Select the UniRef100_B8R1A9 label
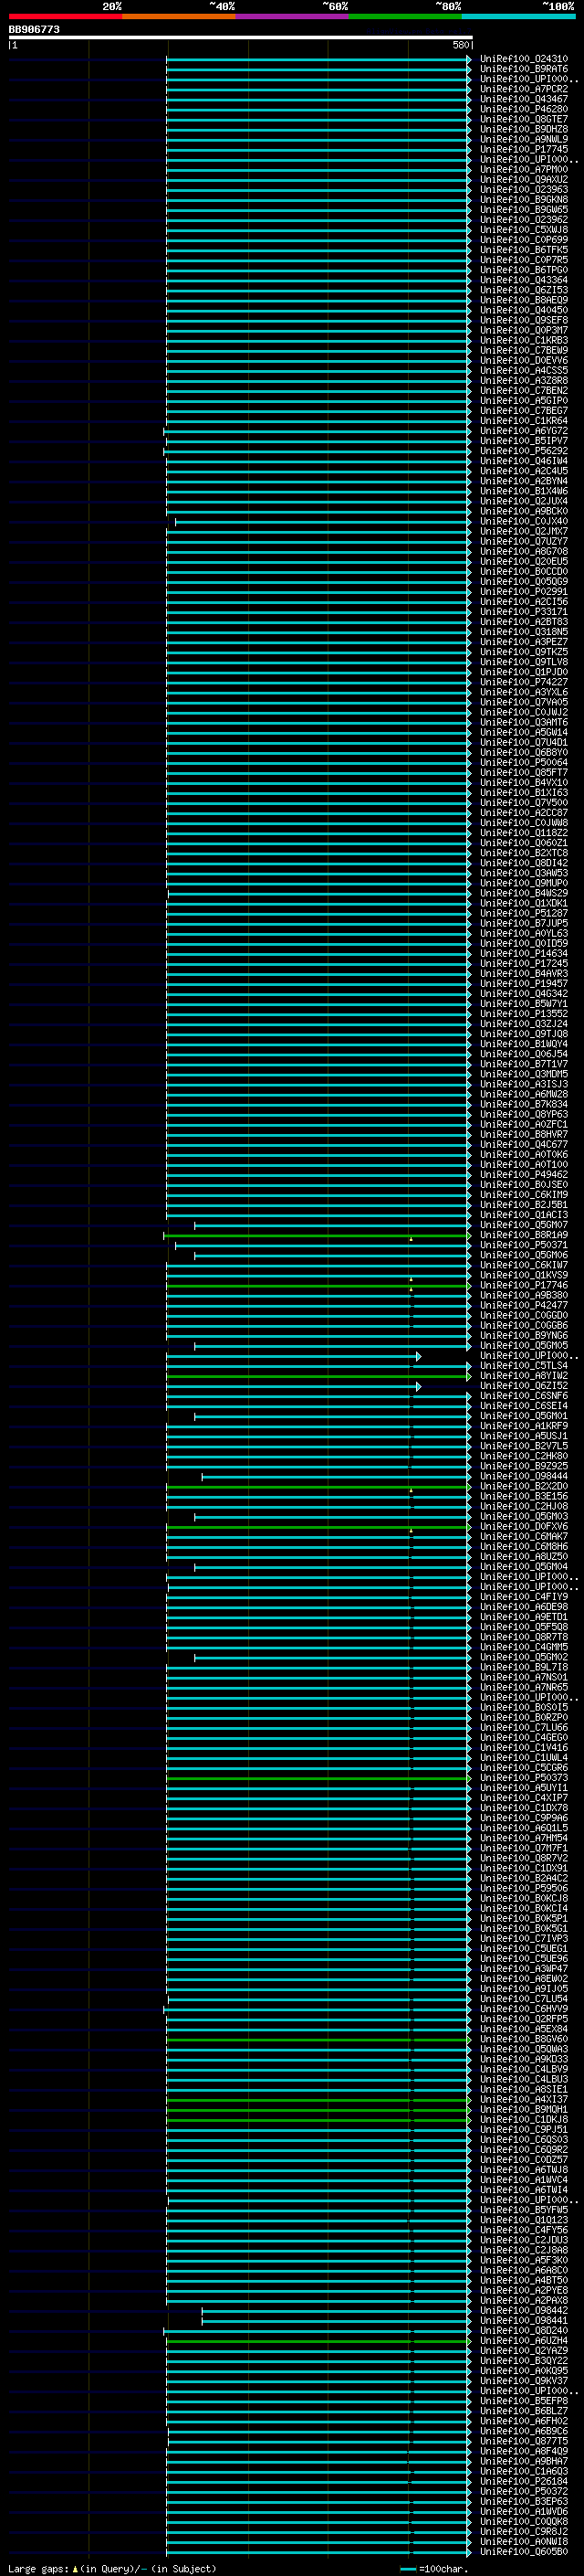 524,1235
